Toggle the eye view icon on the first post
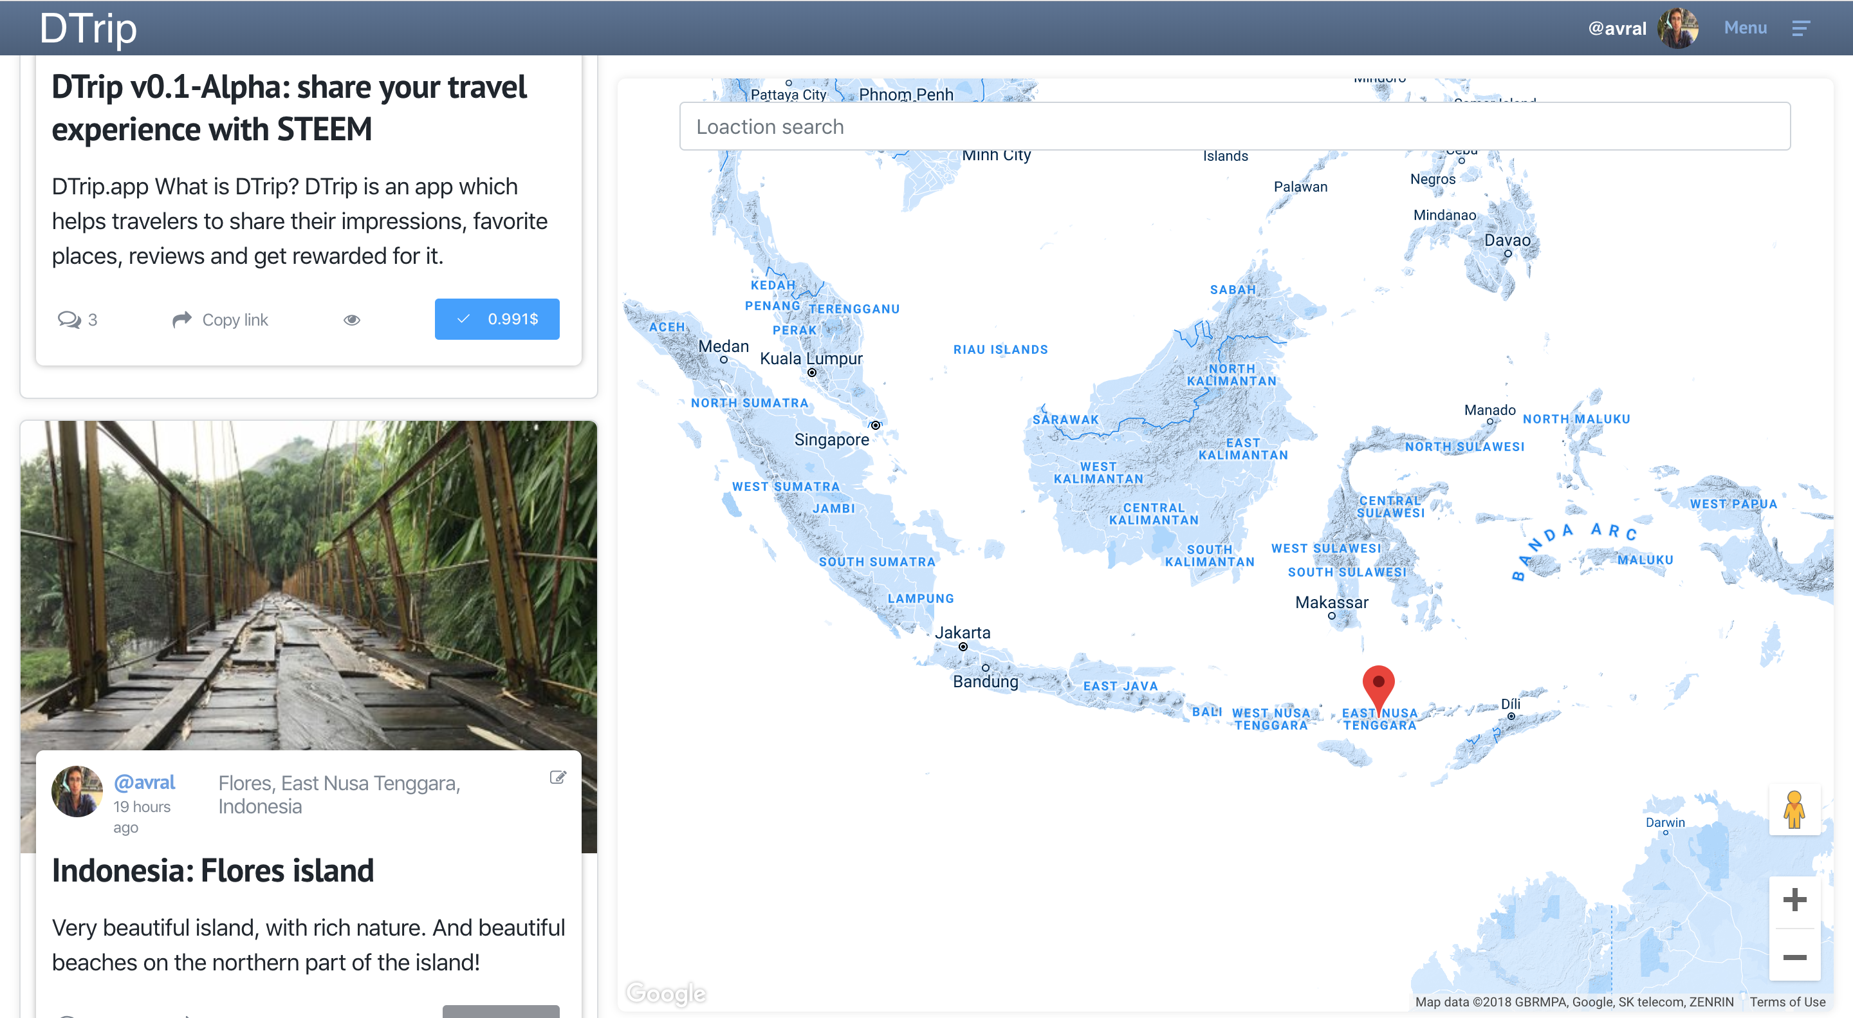Screen dimensions: 1853x1018 (352, 319)
